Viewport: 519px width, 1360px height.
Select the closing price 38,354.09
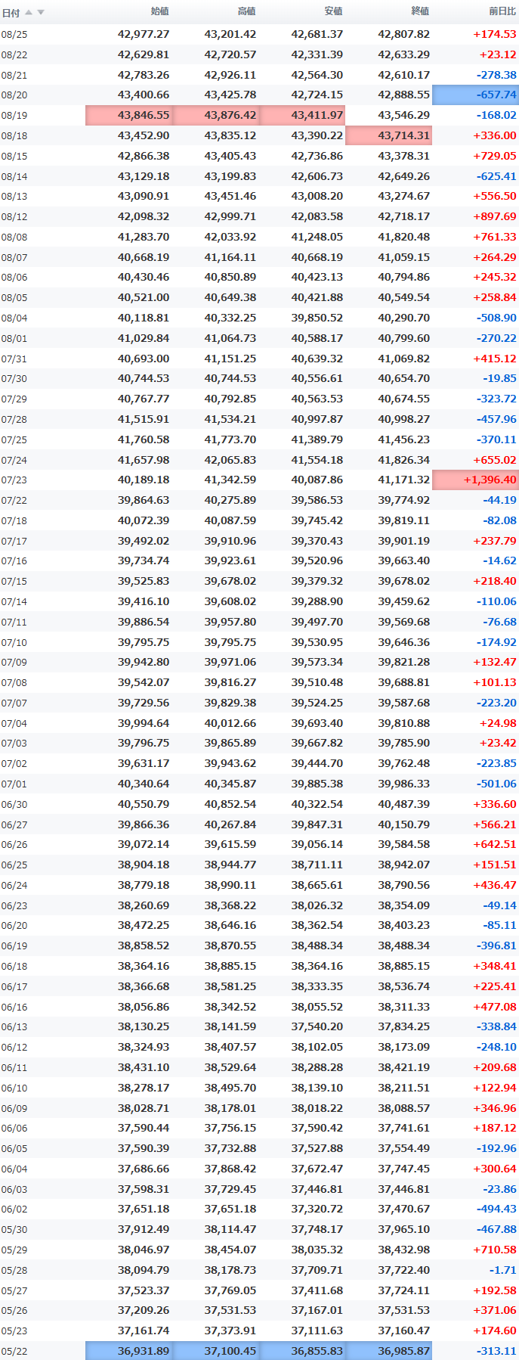click(x=404, y=905)
